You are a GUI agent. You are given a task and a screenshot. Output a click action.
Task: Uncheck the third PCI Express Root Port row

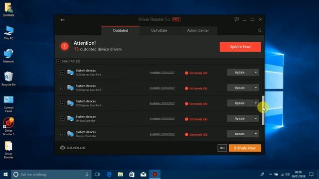[62, 103]
